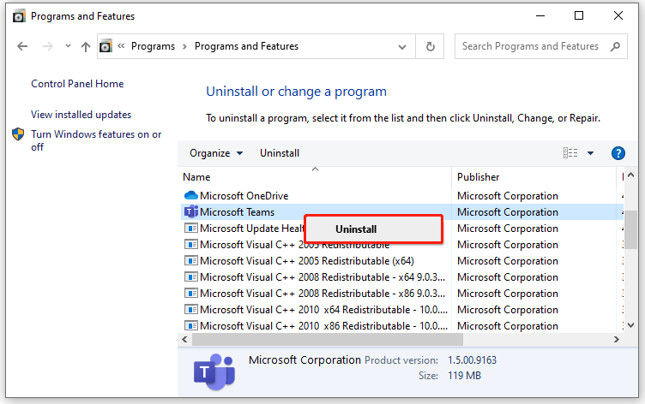This screenshot has width=645, height=404.
Task: Click the vertical scrollbar down arrow
Action: click(x=631, y=324)
